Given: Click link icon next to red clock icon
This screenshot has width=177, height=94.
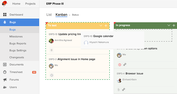Looking at the screenshot, I should click(x=125, y=65).
